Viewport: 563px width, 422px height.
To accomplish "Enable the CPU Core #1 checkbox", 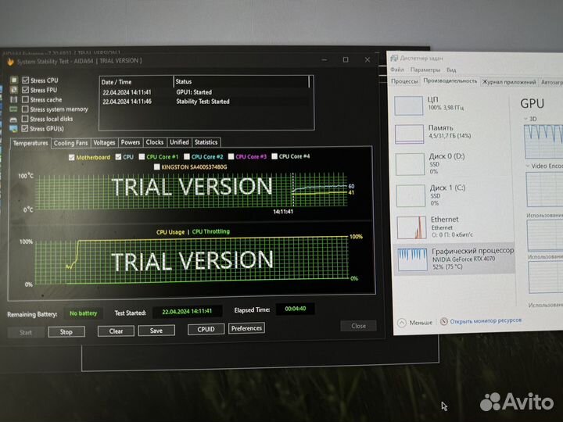I will pos(142,157).
